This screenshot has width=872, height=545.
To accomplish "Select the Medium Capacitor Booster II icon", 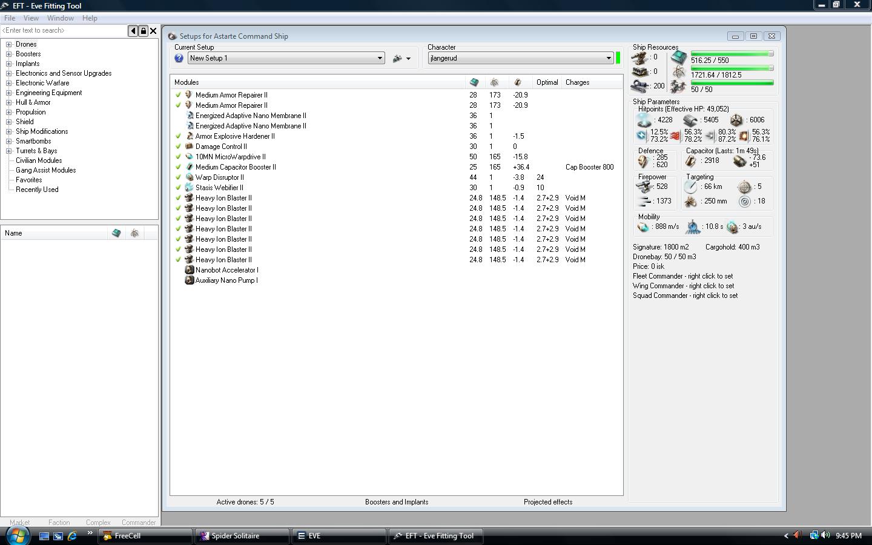I will pyautogui.click(x=189, y=167).
